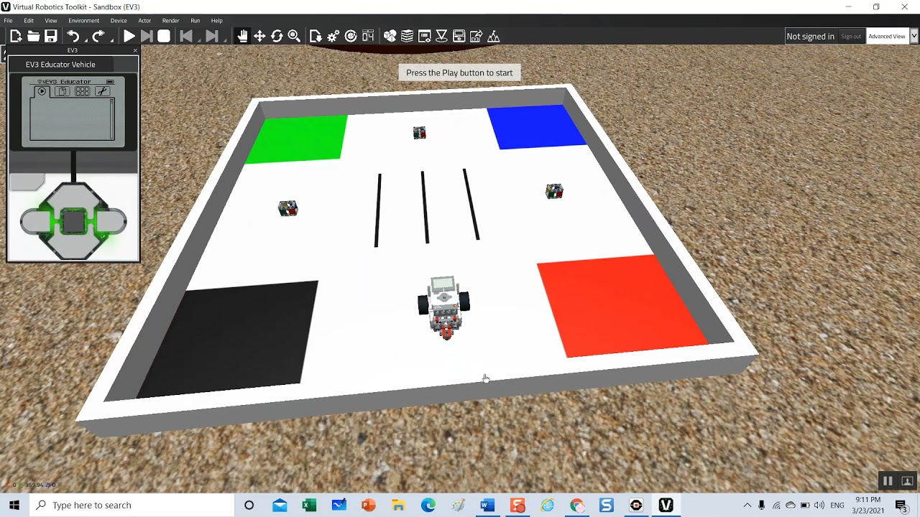Click the Not signed in label
This screenshot has width=920, height=517.
pyautogui.click(x=810, y=37)
